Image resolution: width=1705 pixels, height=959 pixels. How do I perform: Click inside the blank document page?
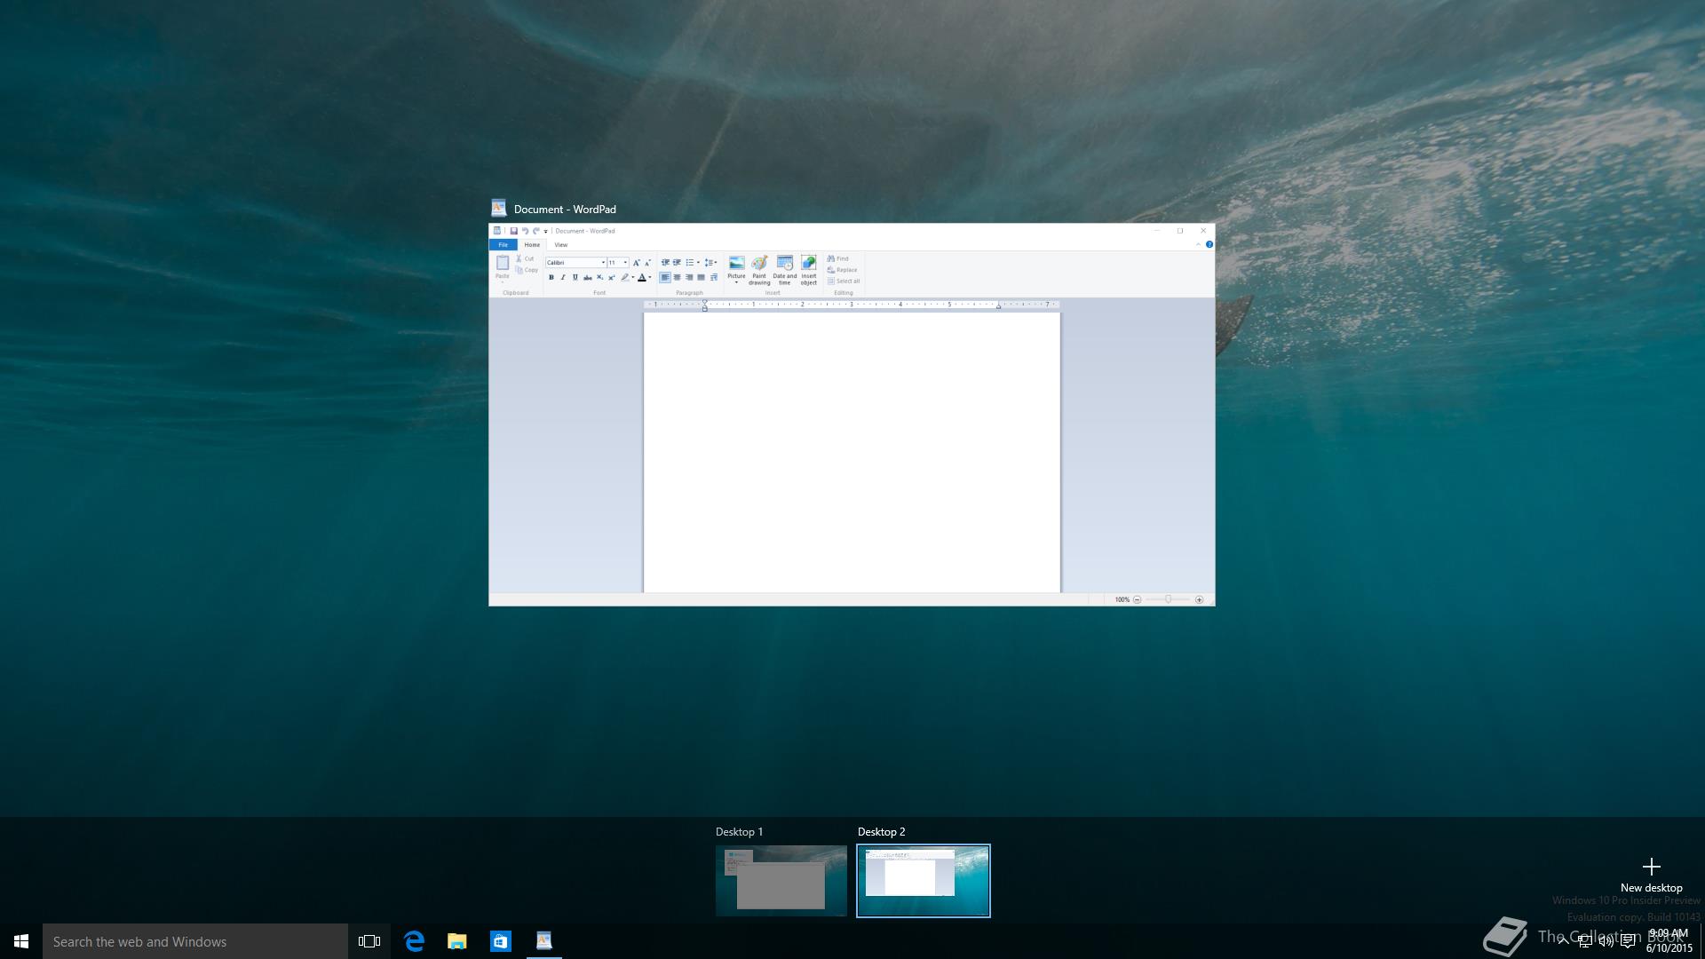852,452
